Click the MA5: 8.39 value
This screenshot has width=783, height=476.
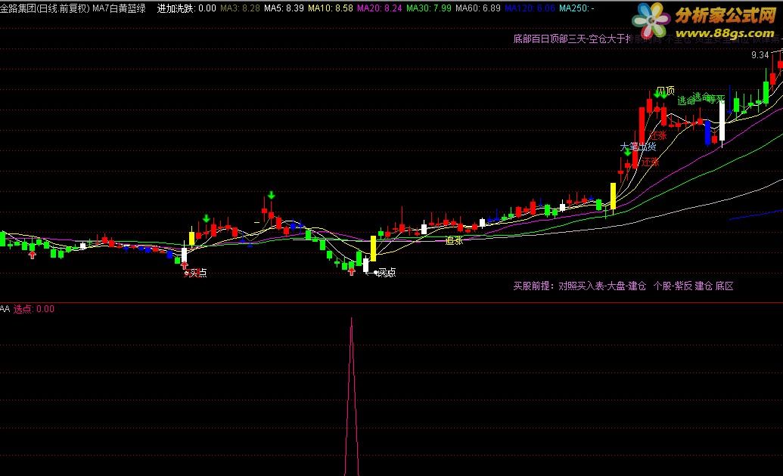284,8
